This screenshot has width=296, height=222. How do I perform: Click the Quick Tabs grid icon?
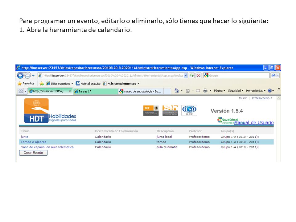21,91
